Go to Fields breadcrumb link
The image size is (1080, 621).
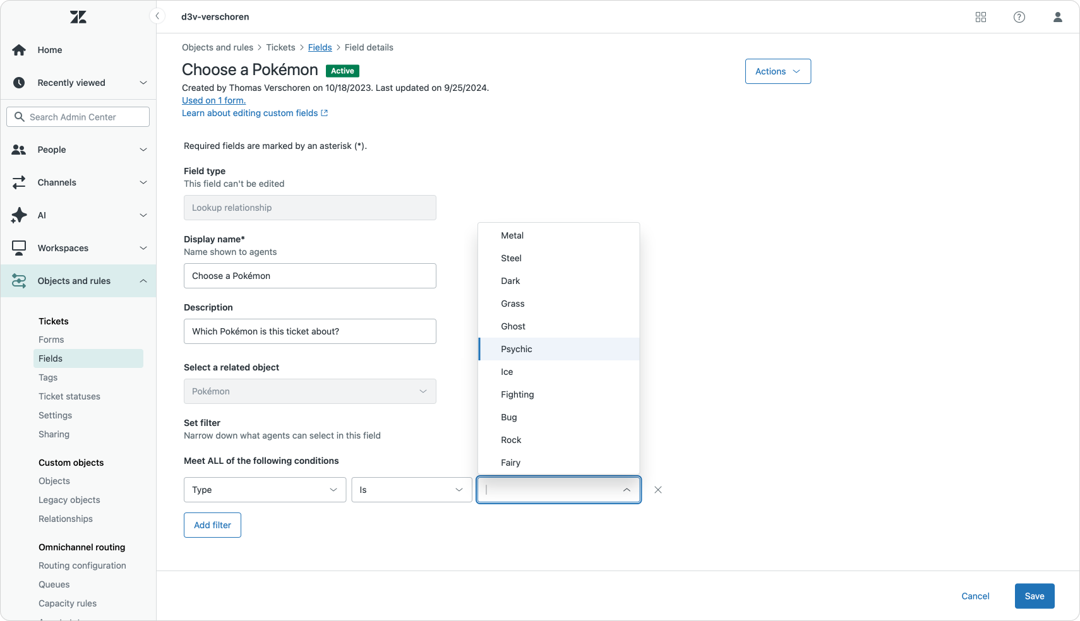tap(320, 47)
